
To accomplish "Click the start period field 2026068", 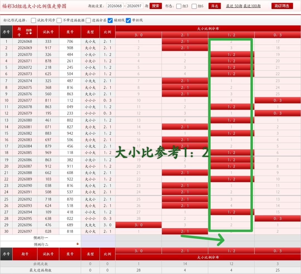I will 115,6.
